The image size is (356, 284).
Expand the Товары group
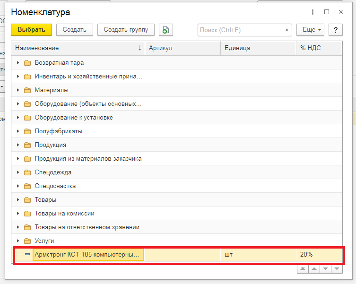click(x=18, y=200)
